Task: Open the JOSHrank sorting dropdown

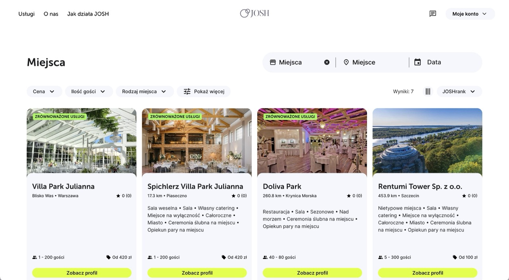Action: click(x=459, y=92)
